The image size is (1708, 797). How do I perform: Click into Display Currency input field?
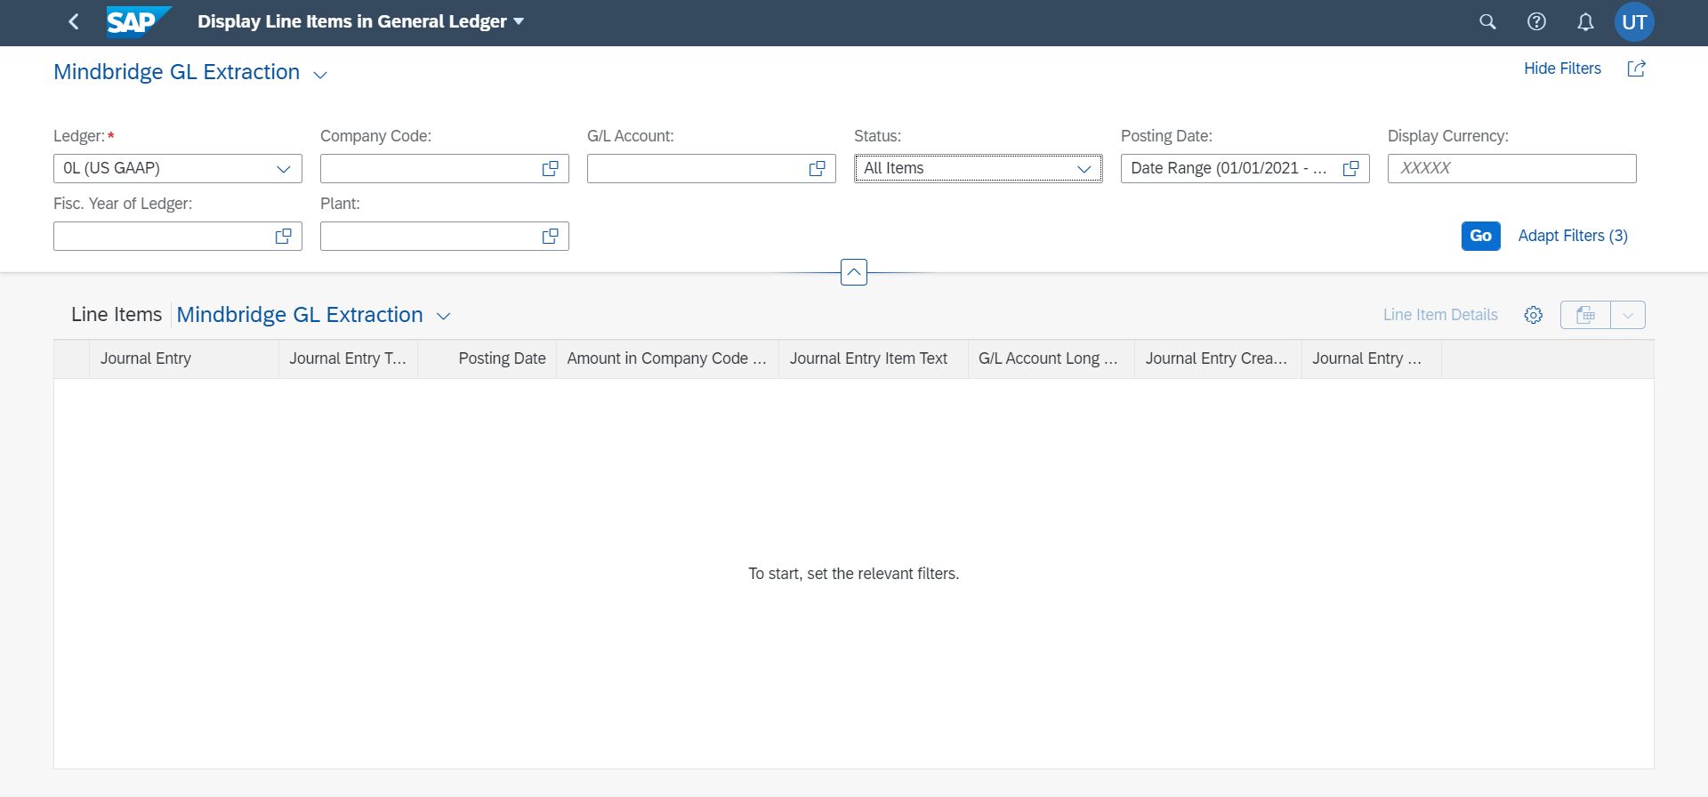(x=1512, y=168)
